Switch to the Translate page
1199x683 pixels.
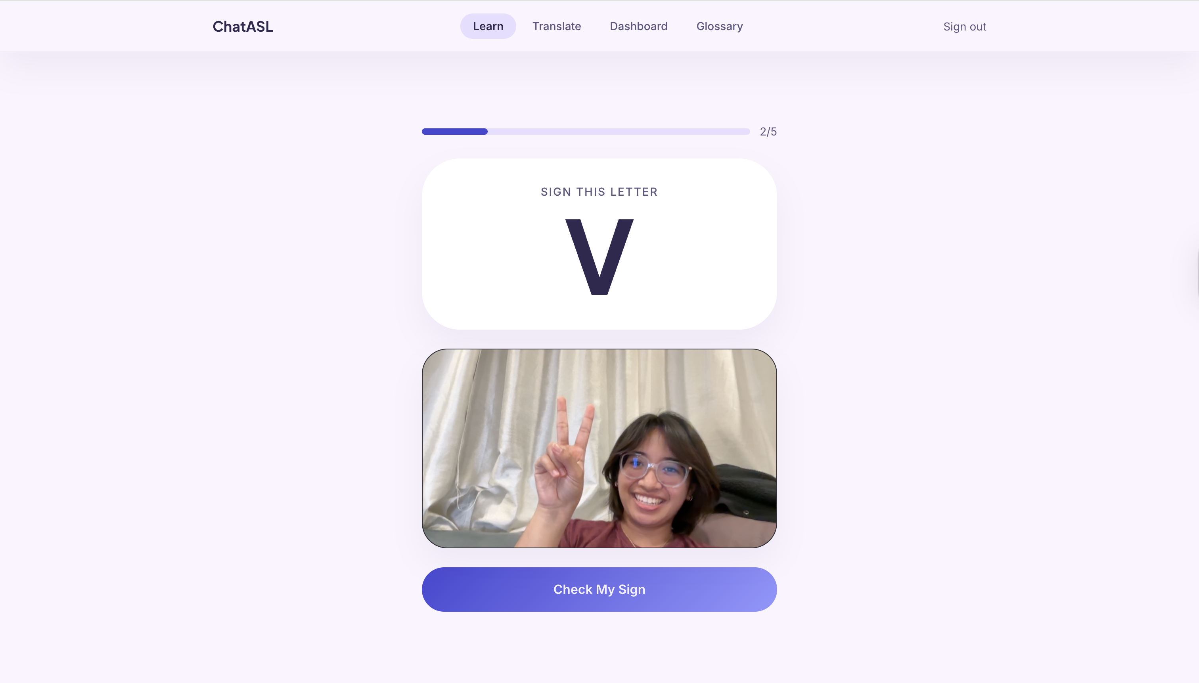pyautogui.click(x=556, y=26)
